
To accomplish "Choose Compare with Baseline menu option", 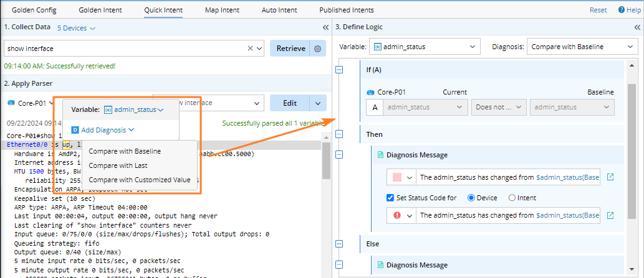I will pos(125,151).
